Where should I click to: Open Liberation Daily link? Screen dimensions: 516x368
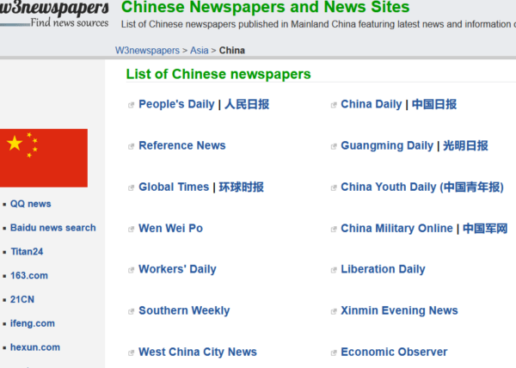[x=383, y=269]
